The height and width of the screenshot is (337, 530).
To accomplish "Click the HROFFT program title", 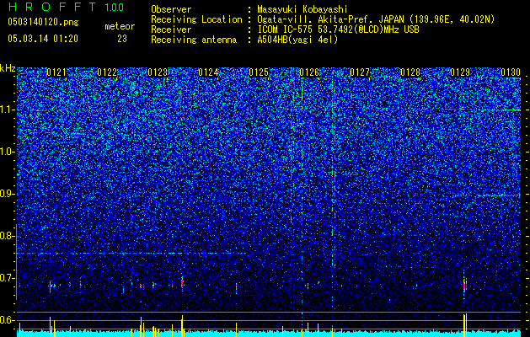I will click(x=52, y=7).
